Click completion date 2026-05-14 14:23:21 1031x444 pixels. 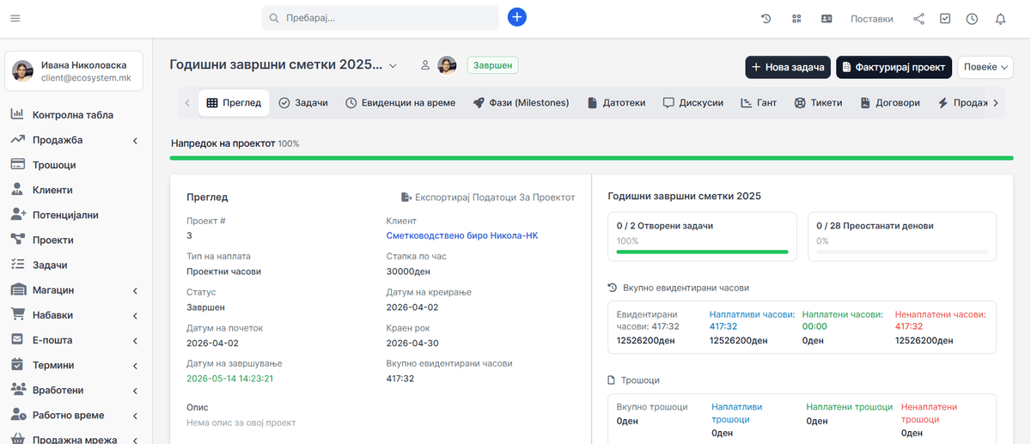point(230,378)
